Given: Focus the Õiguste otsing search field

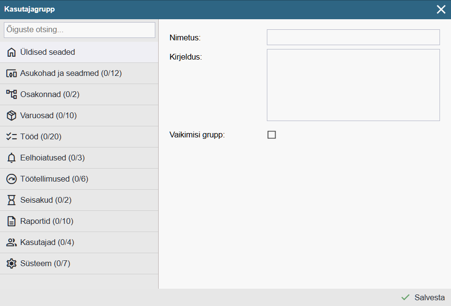Looking at the screenshot, I should (79, 30).
